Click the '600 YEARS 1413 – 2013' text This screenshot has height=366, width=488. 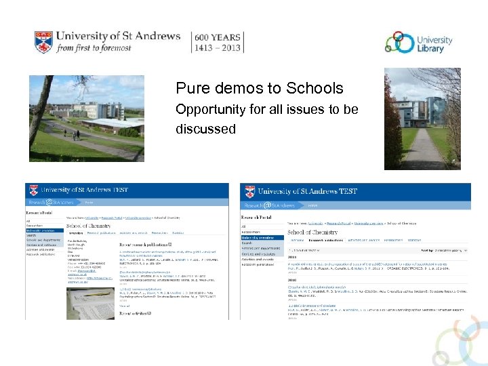[x=218, y=42]
